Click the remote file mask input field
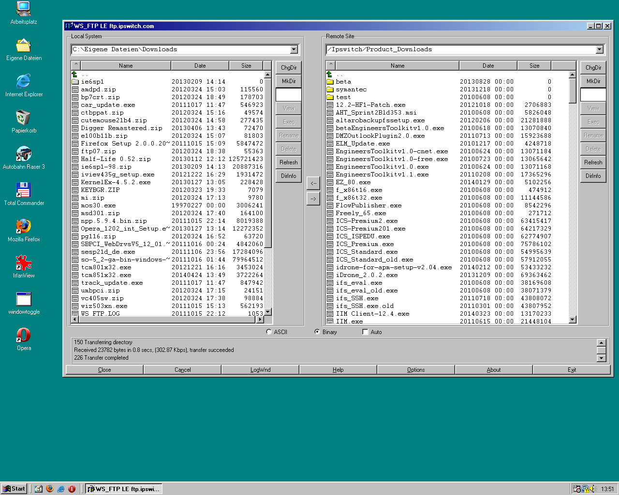The width and height of the screenshot is (619, 495). pos(593,95)
